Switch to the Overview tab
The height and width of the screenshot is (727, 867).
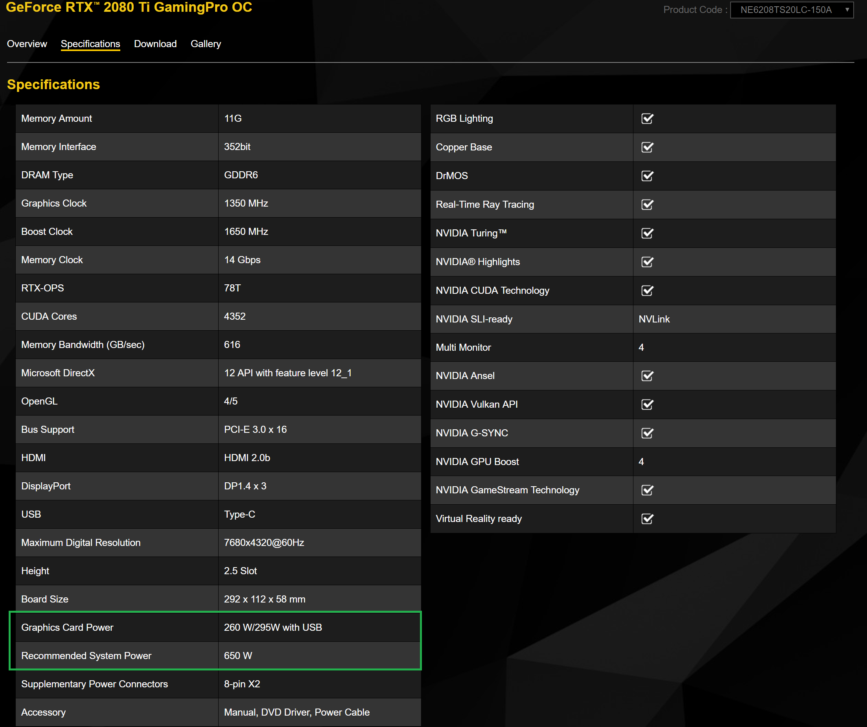tap(27, 44)
